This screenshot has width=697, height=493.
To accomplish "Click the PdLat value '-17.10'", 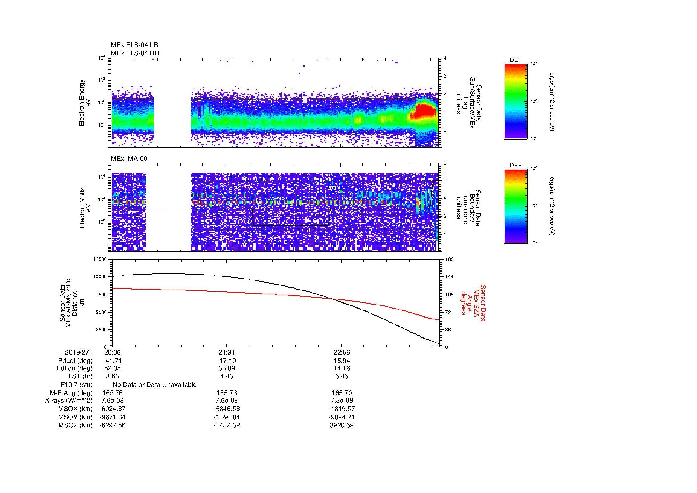I will [226, 361].
